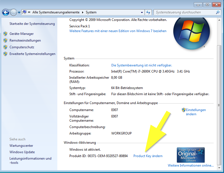The width and height of the screenshot is (224, 173).
Task: Click the scrollbar down arrow
Action: [219, 168]
